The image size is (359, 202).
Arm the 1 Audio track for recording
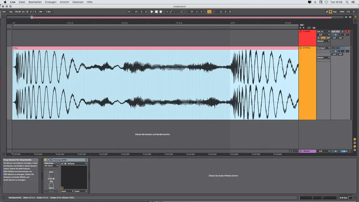pyautogui.click(x=347, y=32)
